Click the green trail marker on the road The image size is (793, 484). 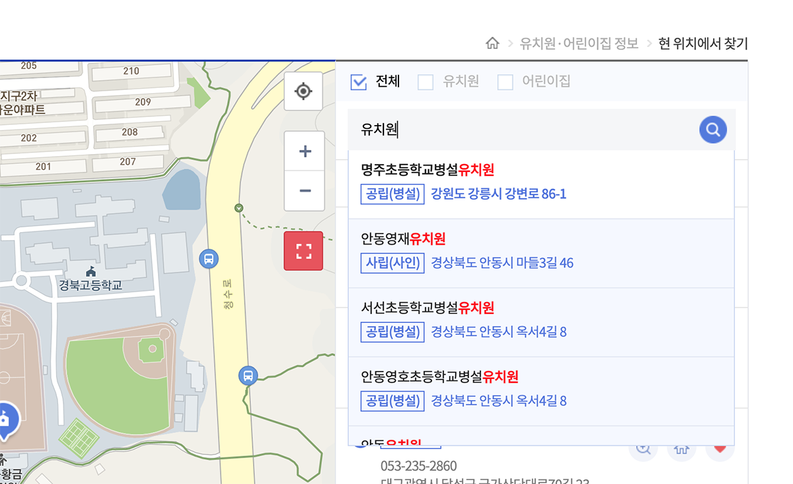pos(239,208)
